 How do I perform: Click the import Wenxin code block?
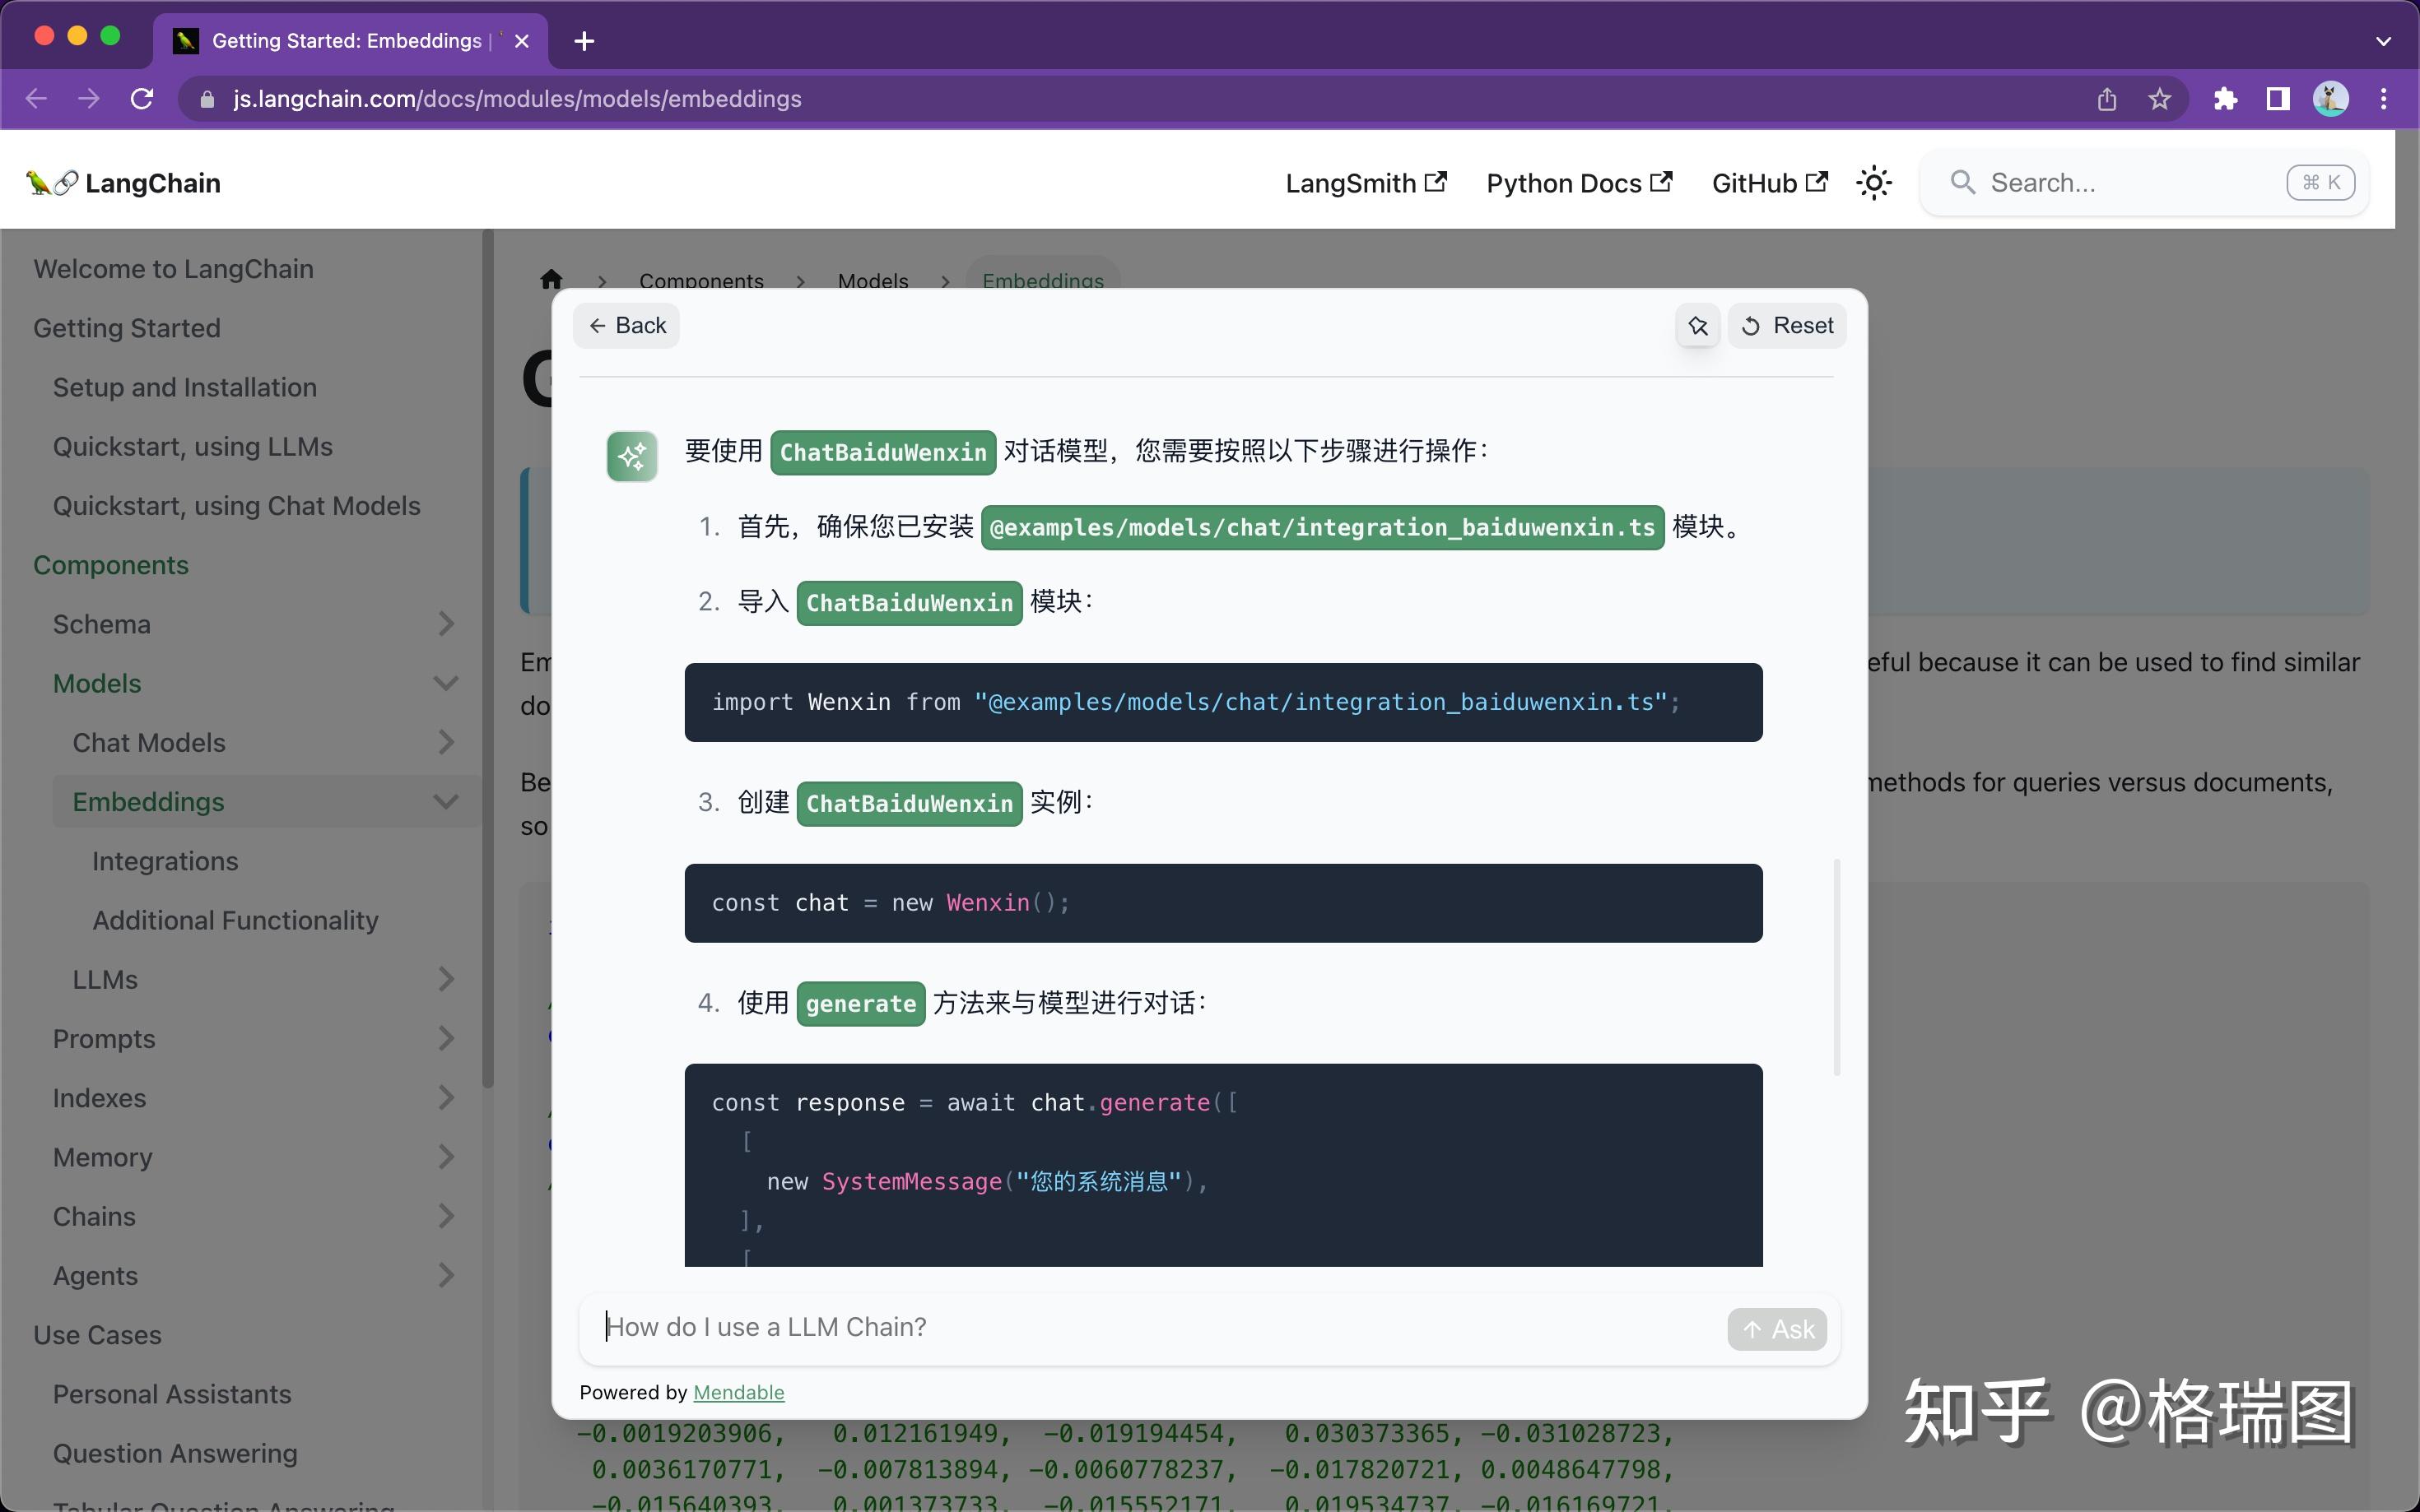[x=1222, y=702]
